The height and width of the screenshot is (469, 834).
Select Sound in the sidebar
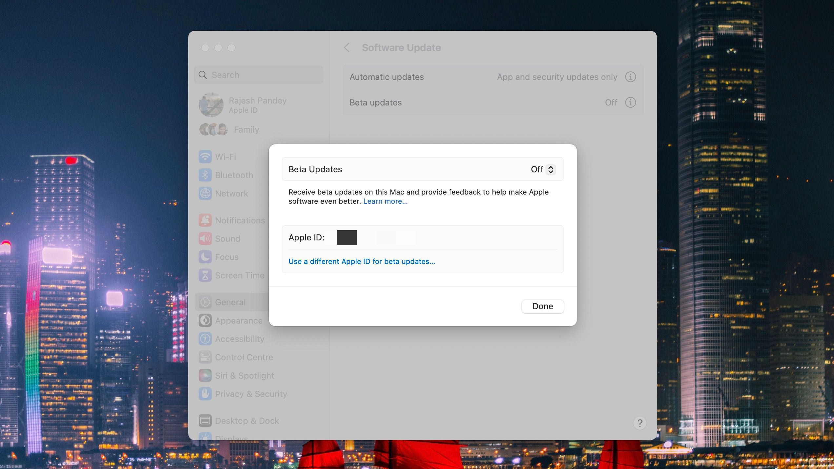point(228,238)
